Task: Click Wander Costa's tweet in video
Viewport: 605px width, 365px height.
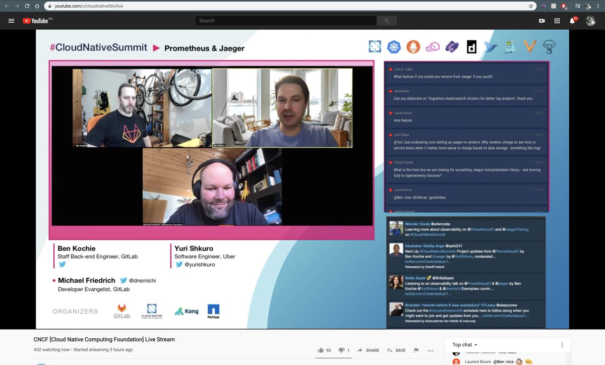Action: tap(466, 228)
